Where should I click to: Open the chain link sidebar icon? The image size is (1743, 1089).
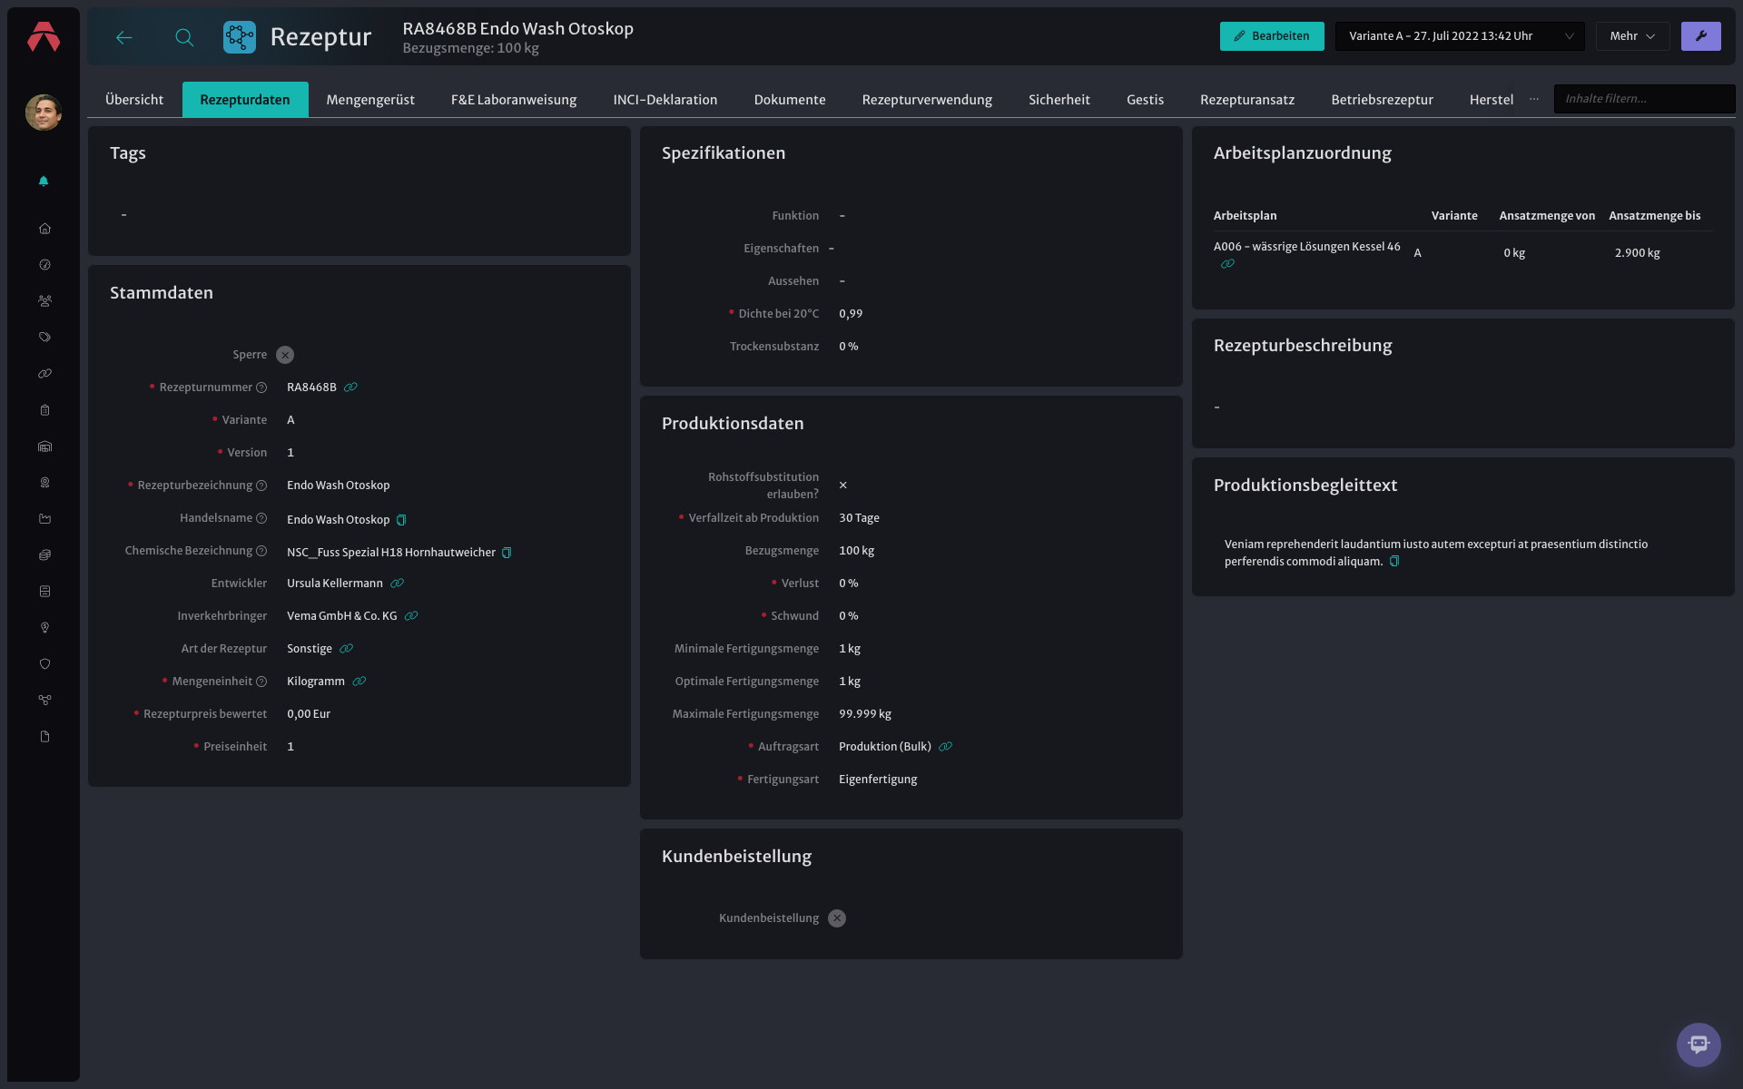tap(44, 374)
